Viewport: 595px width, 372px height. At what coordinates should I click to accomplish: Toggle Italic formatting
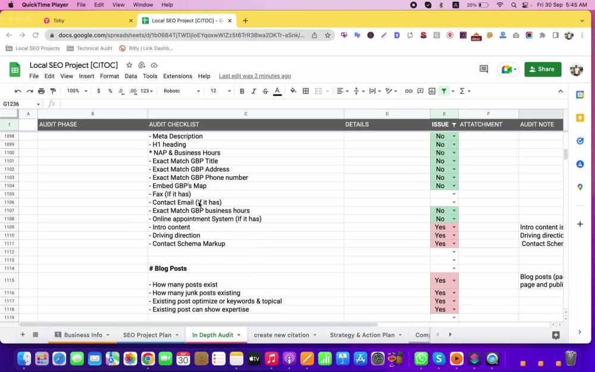click(x=253, y=91)
